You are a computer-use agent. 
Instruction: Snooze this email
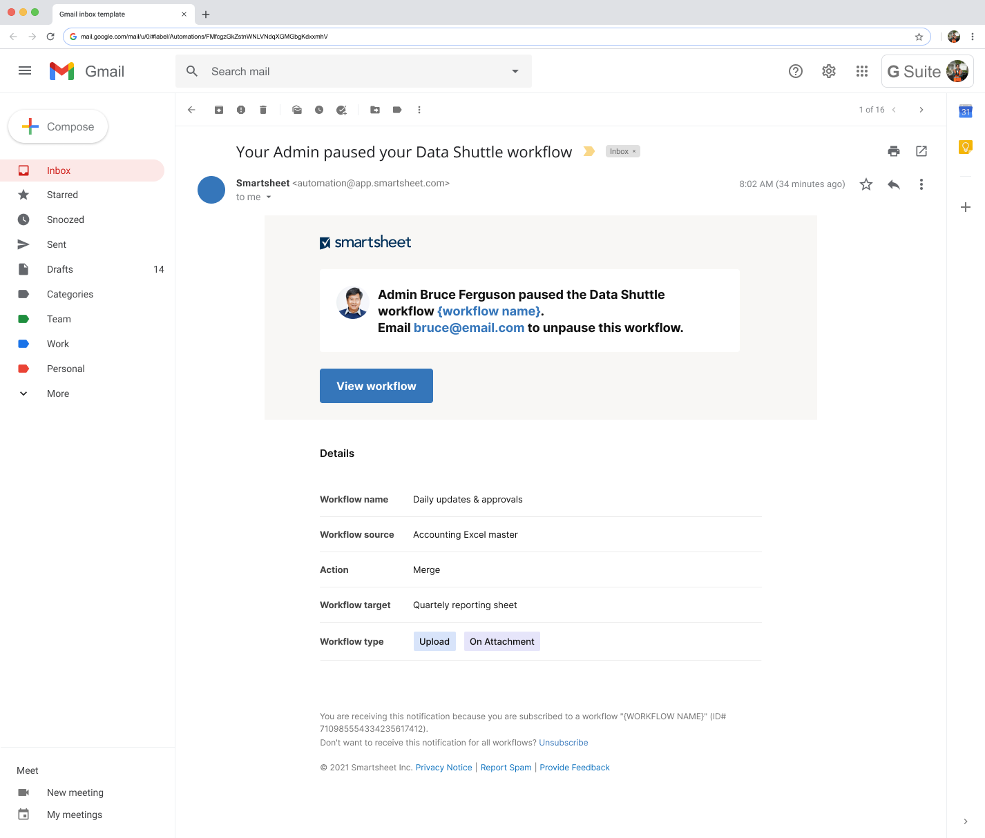coord(319,110)
